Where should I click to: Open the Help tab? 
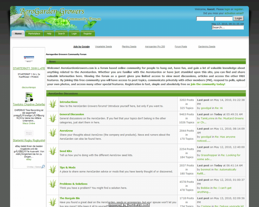tap(49, 34)
